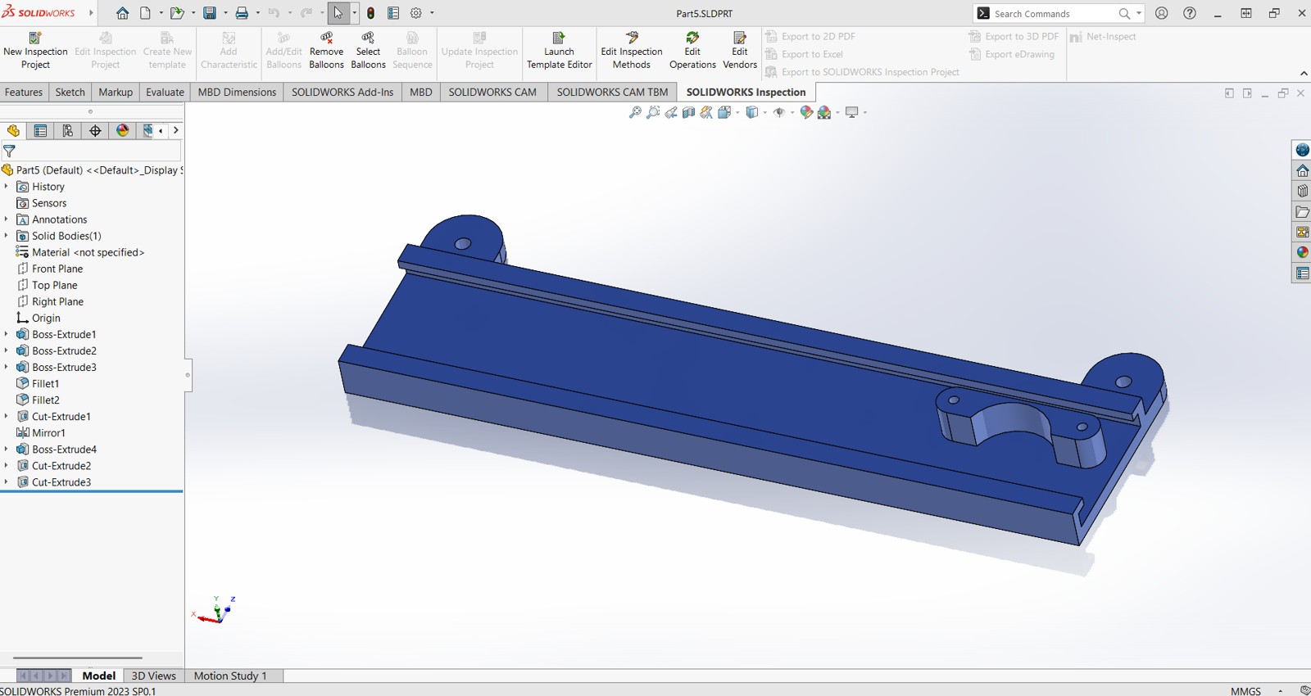Expand Cut-Extrude1 feature

(7, 416)
